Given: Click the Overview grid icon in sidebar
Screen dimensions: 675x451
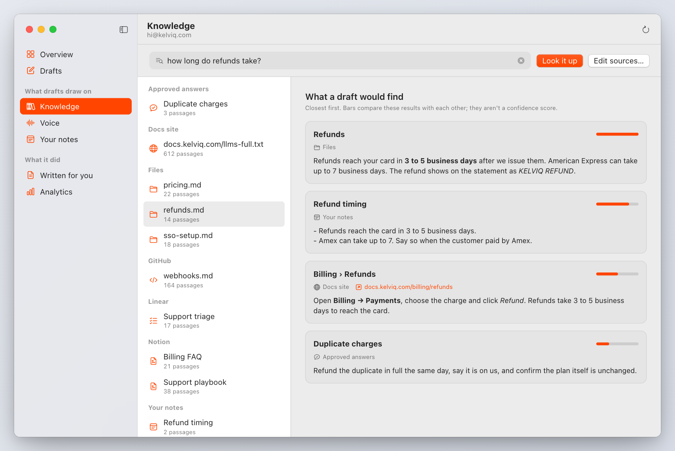Looking at the screenshot, I should 31,54.
